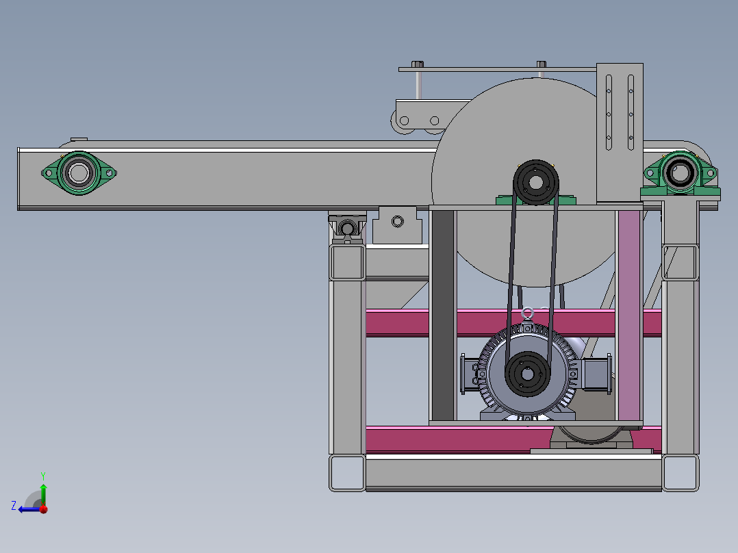
Task: Select the left green flange bearing on conveyor
Action: (79, 172)
